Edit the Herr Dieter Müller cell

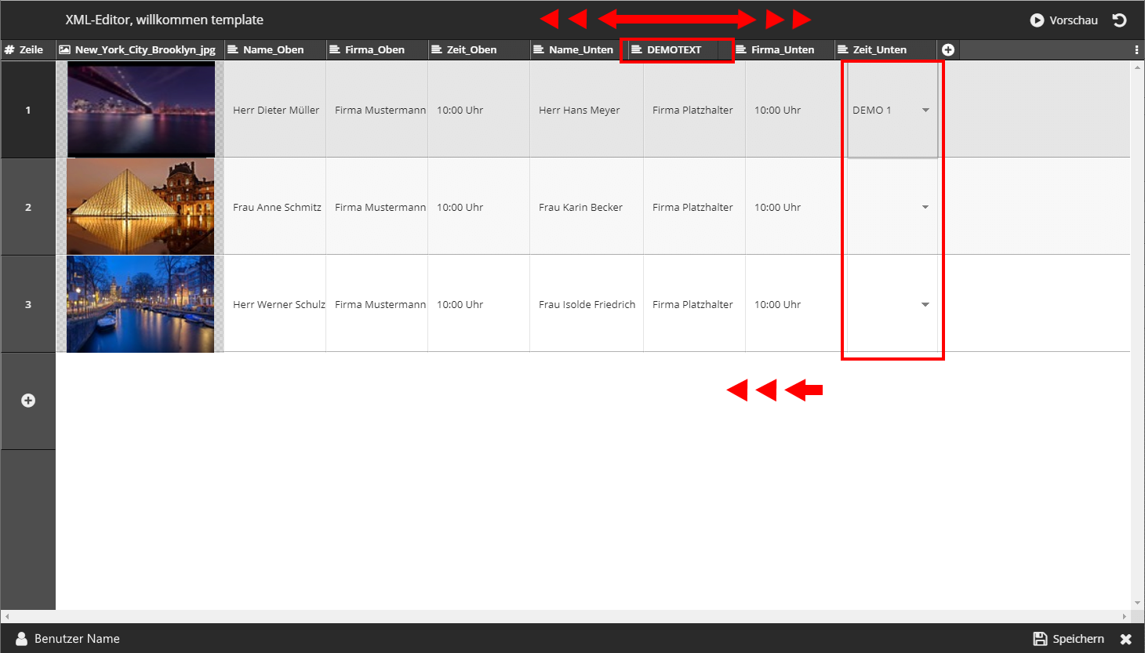[x=276, y=111]
